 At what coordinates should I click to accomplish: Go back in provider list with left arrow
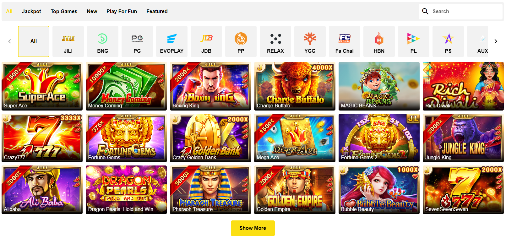coord(9,41)
